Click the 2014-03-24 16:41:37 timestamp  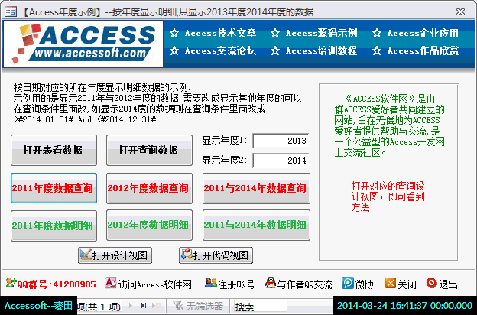point(404,306)
